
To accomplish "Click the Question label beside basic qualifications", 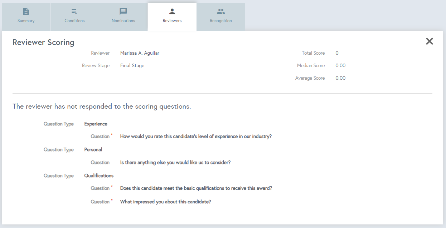I will coord(100,188).
